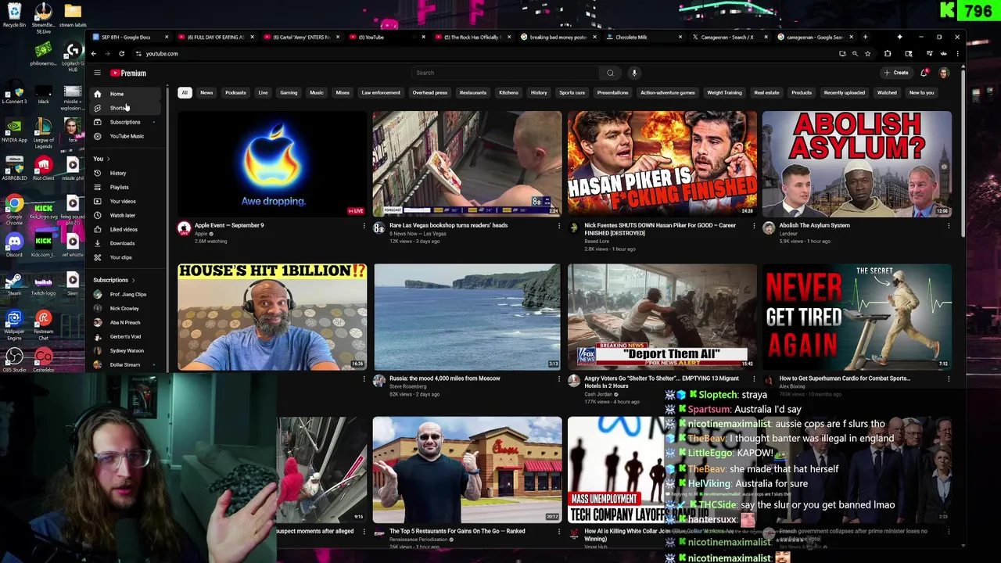Select the Law enforcement filter chip
Screen dimensions: 1001x563
tap(381, 92)
